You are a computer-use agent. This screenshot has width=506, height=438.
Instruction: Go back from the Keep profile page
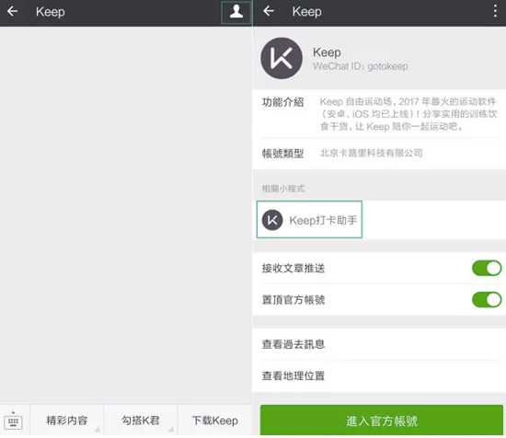tap(269, 12)
